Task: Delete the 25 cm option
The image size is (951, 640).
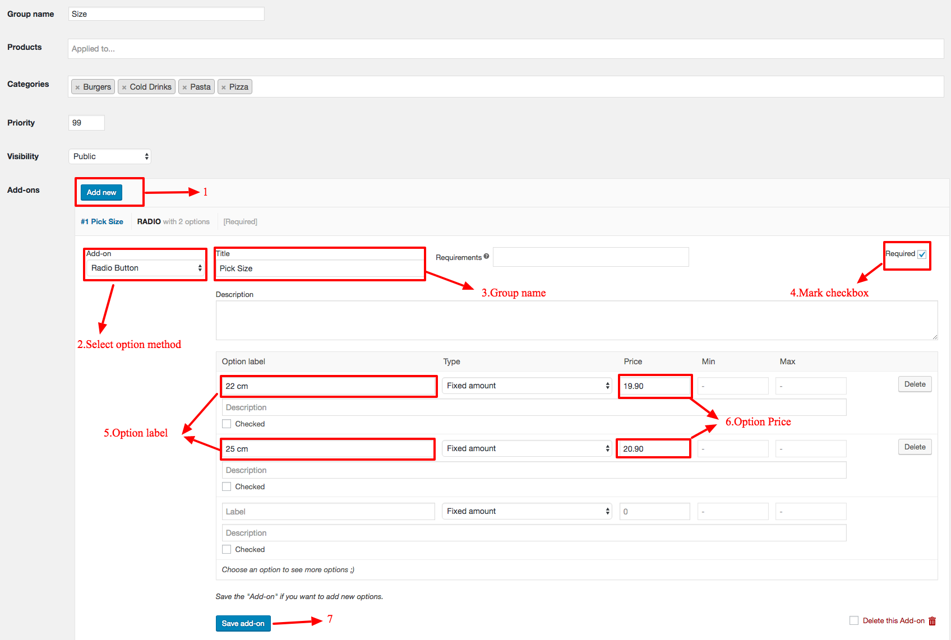Action: 915,447
